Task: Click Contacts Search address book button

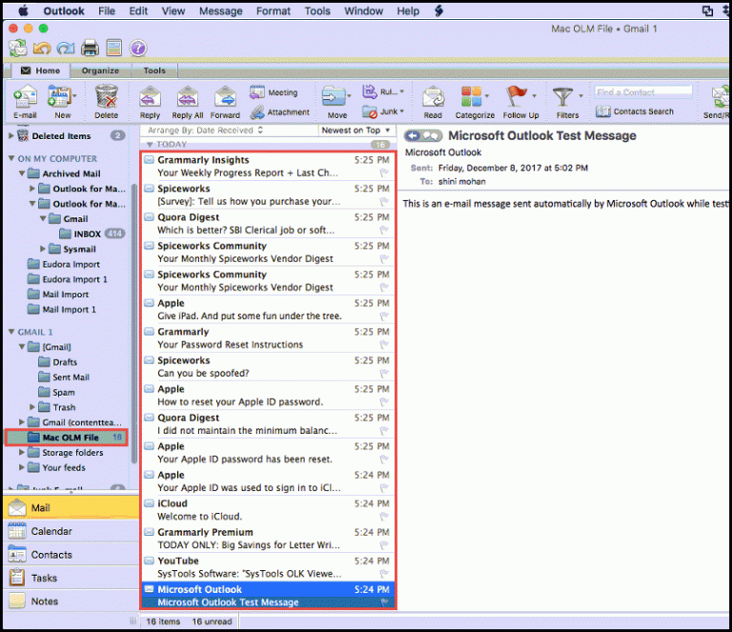Action: [635, 112]
